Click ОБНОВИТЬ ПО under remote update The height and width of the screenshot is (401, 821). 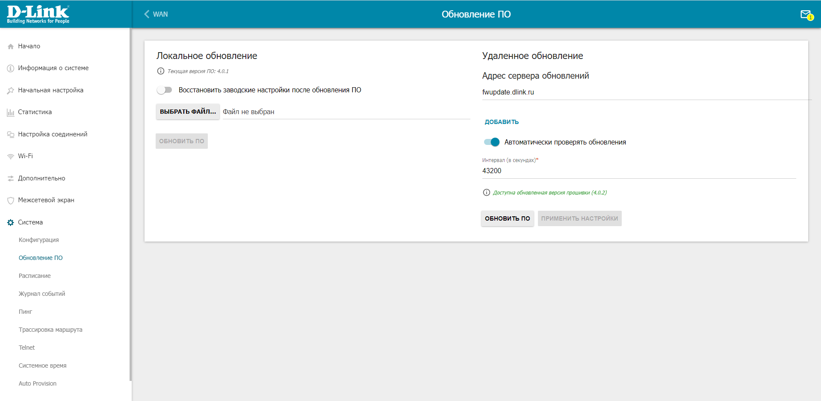[507, 218]
